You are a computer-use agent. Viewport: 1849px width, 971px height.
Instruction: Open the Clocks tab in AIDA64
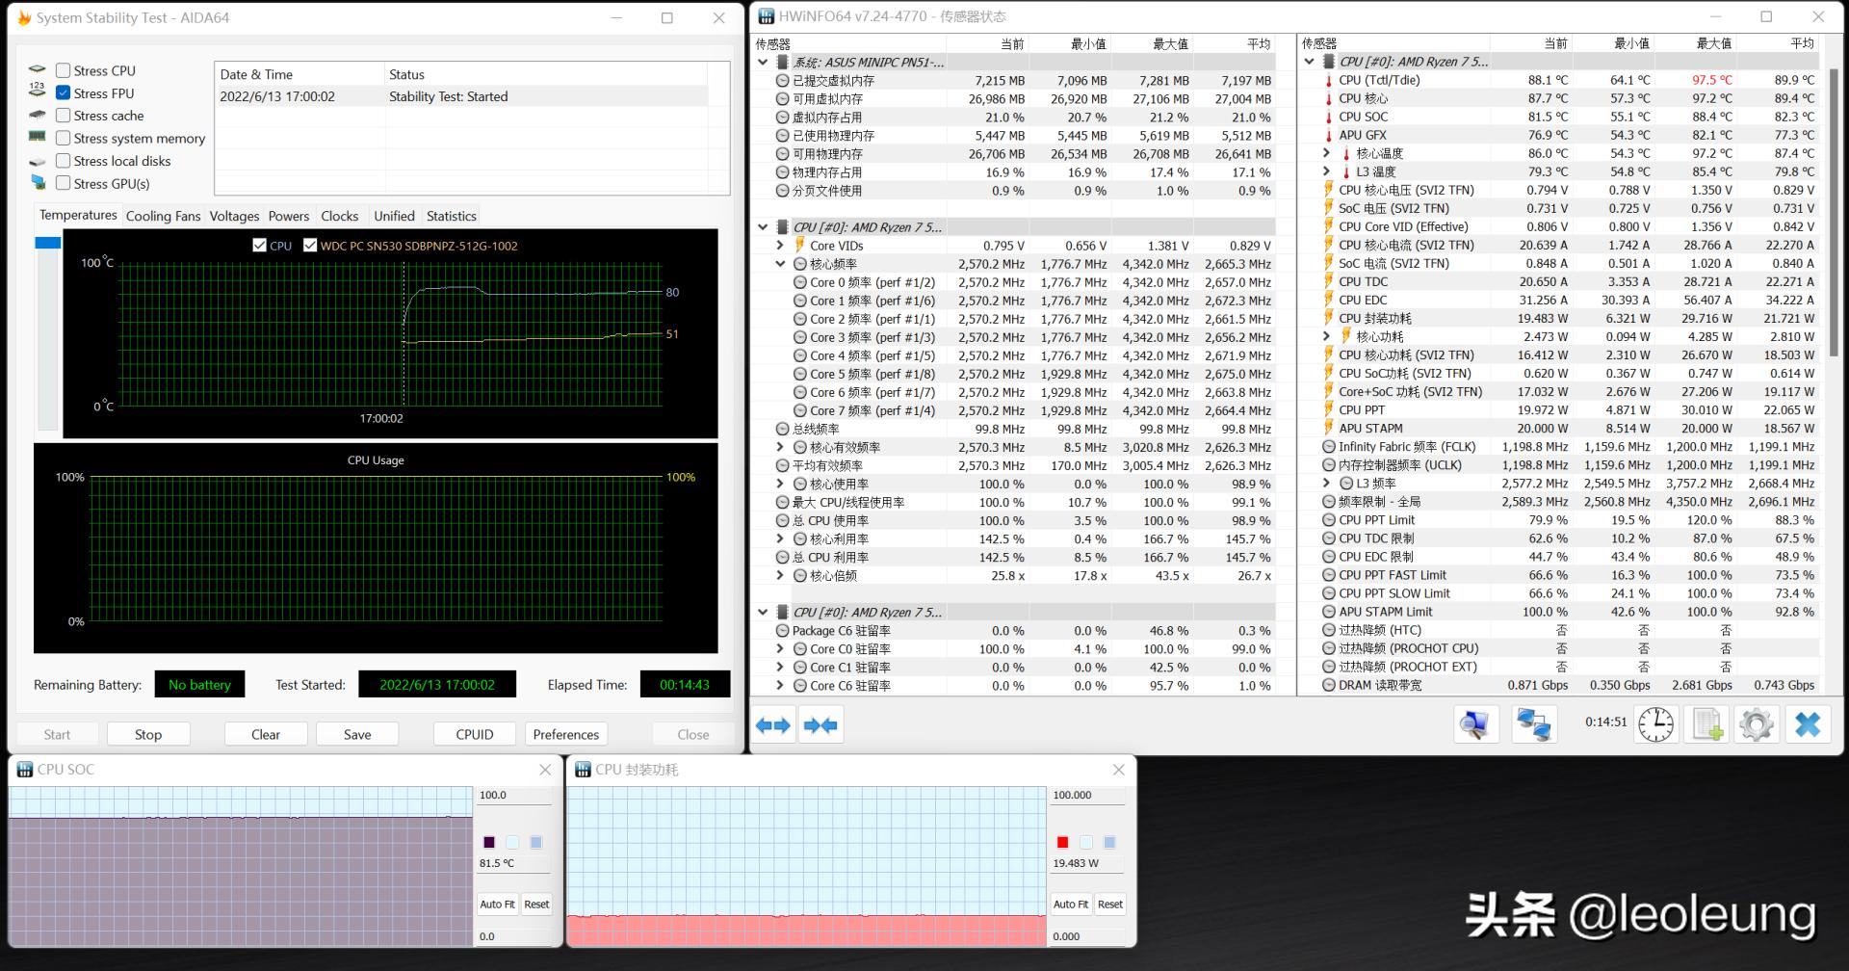339,216
